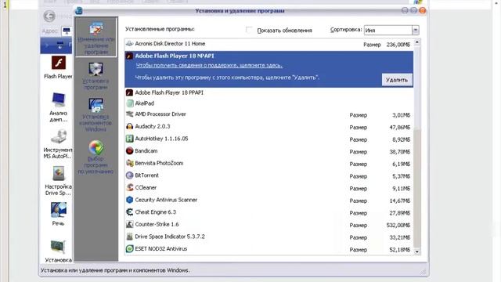The width and height of the screenshot is (501, 282).
Task: Click the Adobe Flash Player 18 NPAPI icon
Action: point(129,56)
